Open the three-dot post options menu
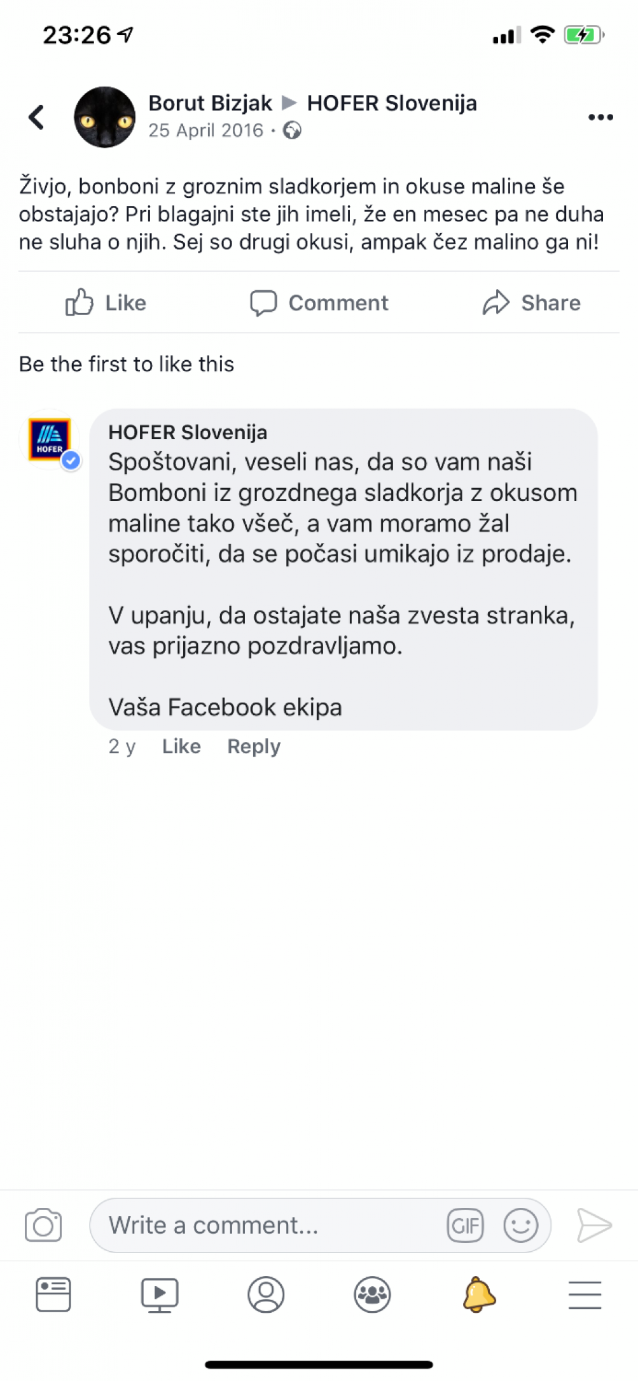638x1381 pixels. point(600,117)
